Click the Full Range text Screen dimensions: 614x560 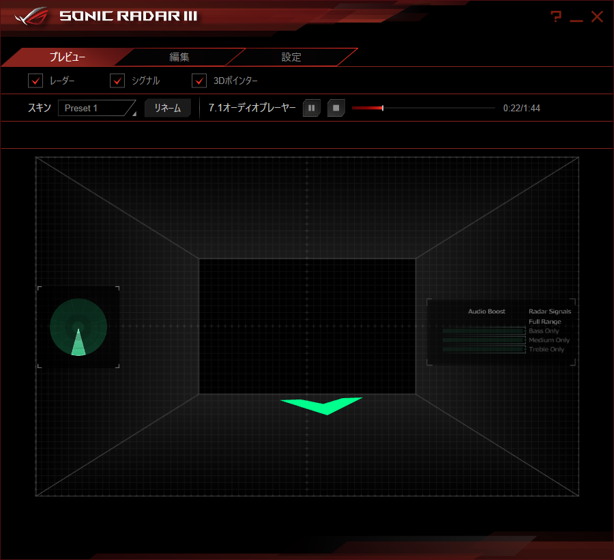click(x=544, y=322)
